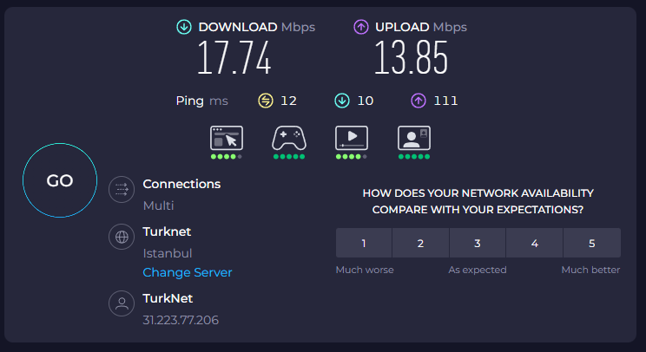
Task: Click the upload arrow icon beside UPLOAD
Action: coord(361,27)
